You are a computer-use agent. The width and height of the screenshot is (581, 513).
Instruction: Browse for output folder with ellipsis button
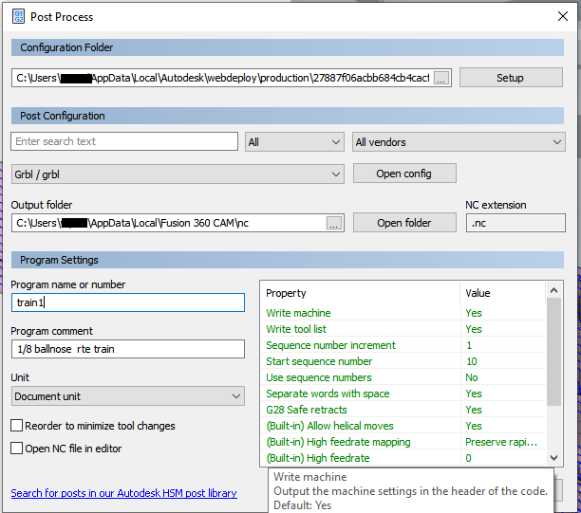[x=334, y=223]
